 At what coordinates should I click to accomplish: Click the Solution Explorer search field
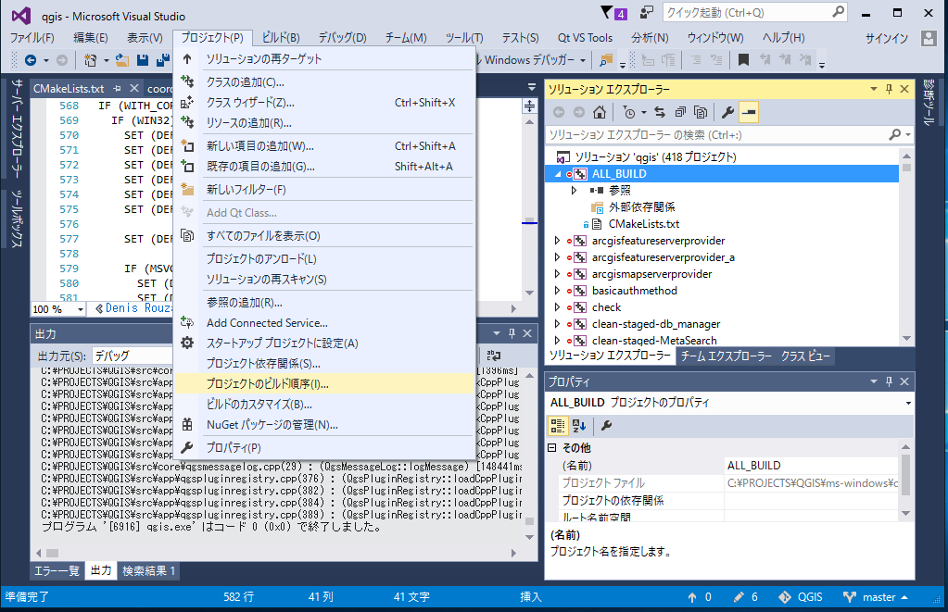(714, 135)
